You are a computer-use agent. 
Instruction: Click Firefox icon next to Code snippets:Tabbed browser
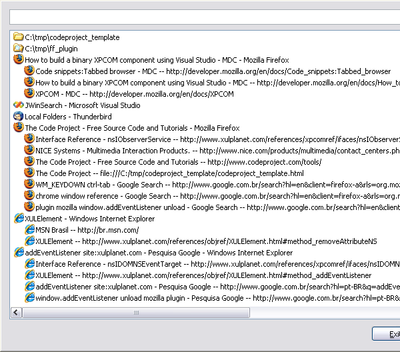[29, 71]
